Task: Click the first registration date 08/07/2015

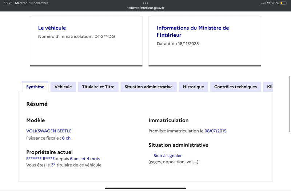Action: click(x=215, y=131)
